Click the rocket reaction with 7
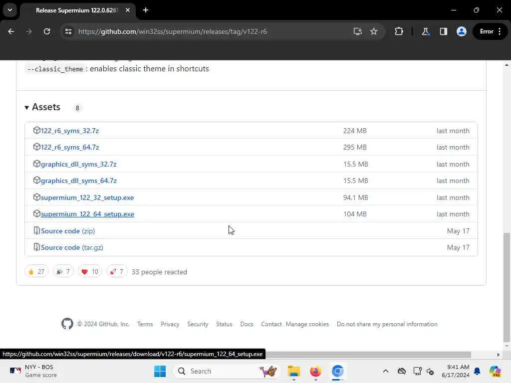Image resolution: width=511 pixels, height=383 pixels. click(x=117, y=272)
